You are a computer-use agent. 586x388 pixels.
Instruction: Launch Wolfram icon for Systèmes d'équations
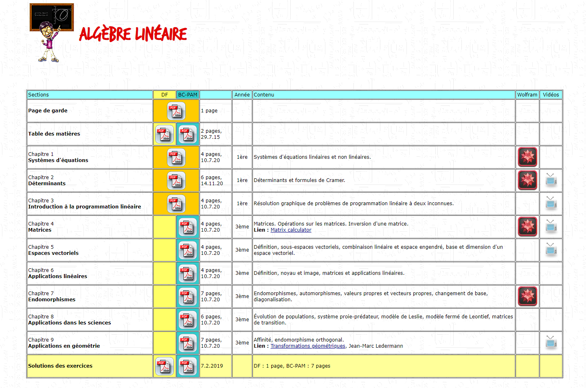tap(527, 157)
